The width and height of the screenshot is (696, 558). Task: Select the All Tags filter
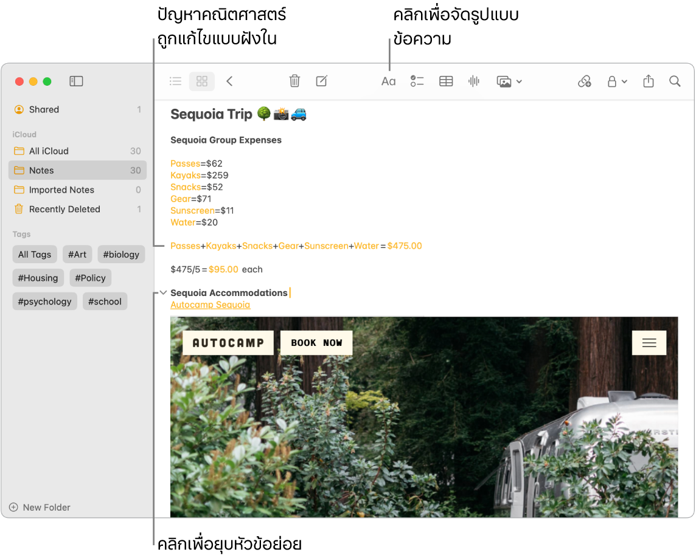point(35,255)
